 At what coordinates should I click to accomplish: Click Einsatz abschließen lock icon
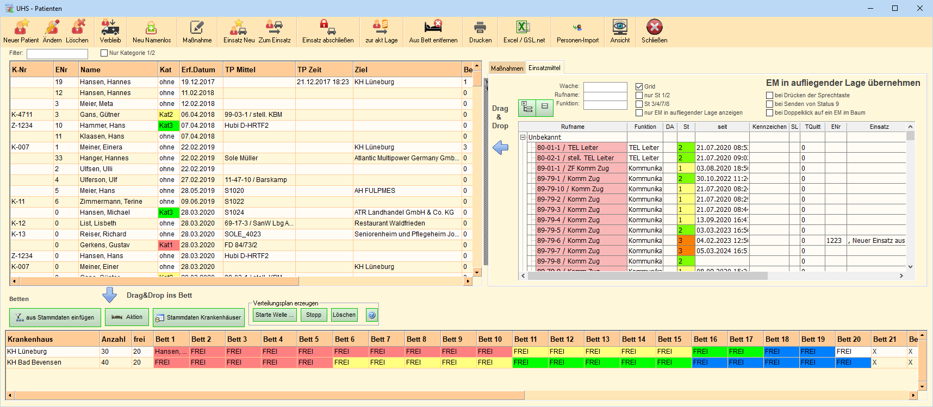coord(328,31)
